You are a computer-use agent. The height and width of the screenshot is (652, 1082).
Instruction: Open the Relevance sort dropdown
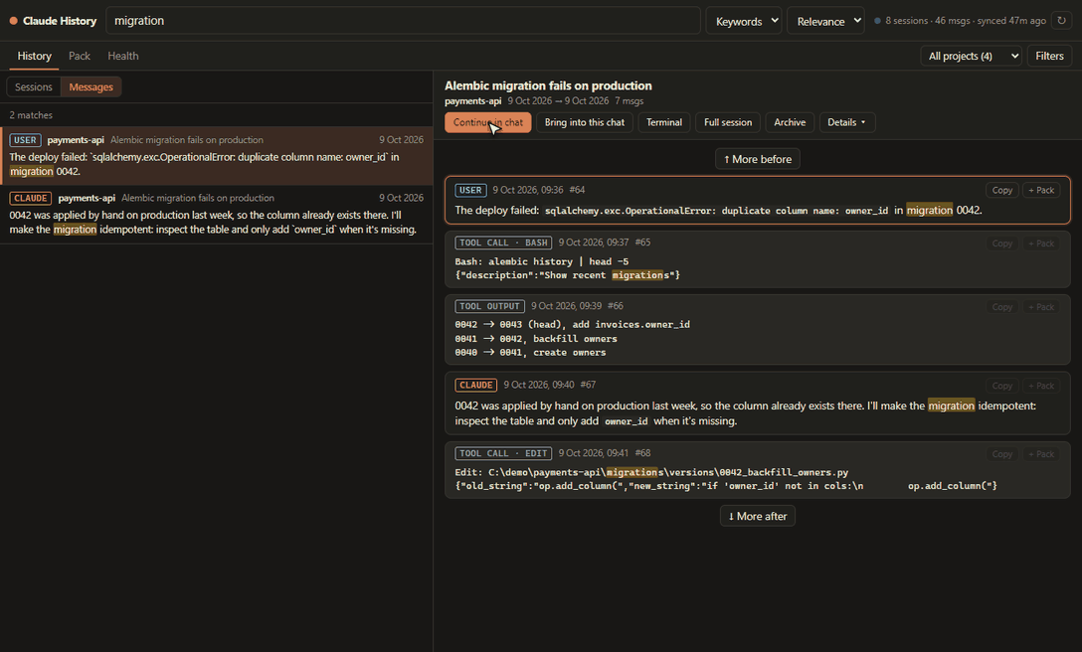(x=825, y=21)
